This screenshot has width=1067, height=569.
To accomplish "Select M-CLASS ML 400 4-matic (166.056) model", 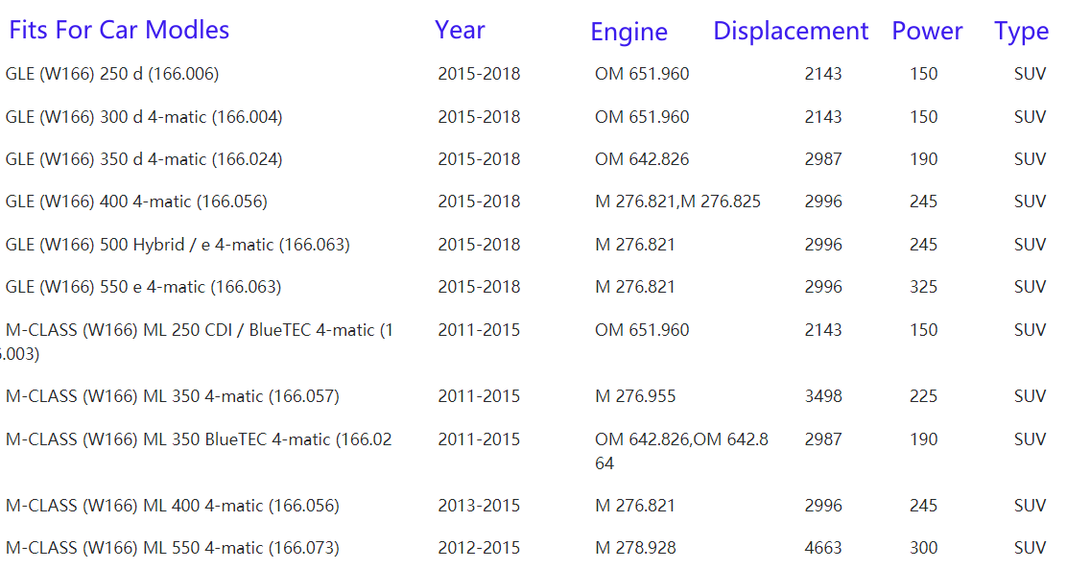I will coord(173,506).
